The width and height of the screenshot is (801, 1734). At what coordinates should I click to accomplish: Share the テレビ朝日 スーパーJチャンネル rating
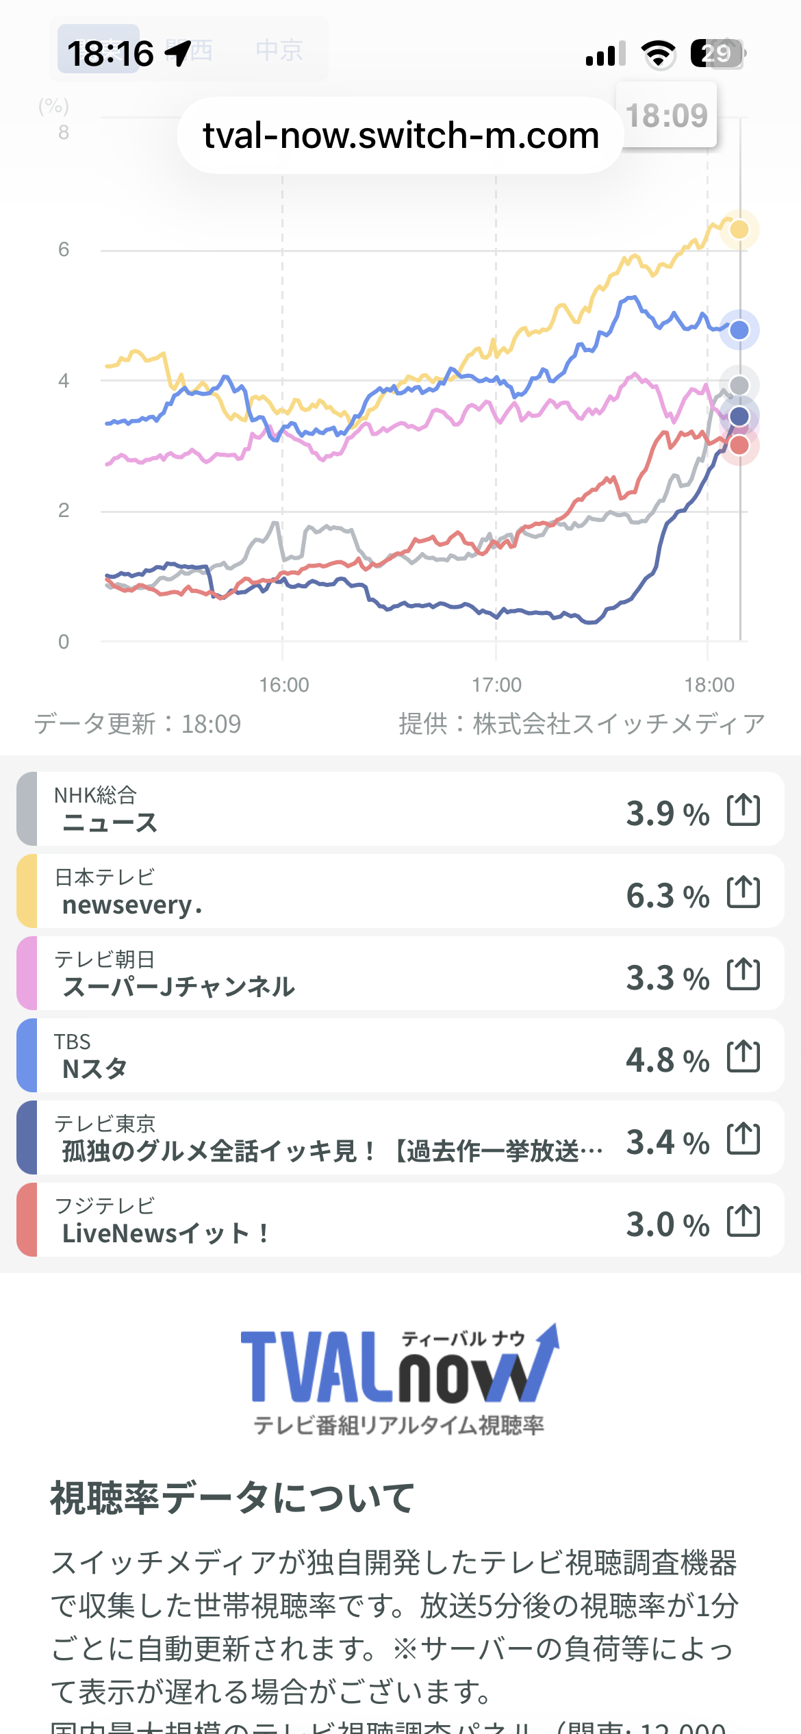[x=743, y=975]
